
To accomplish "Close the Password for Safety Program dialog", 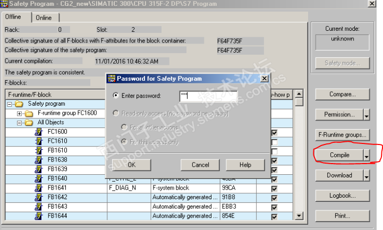I will pos(265,79).
